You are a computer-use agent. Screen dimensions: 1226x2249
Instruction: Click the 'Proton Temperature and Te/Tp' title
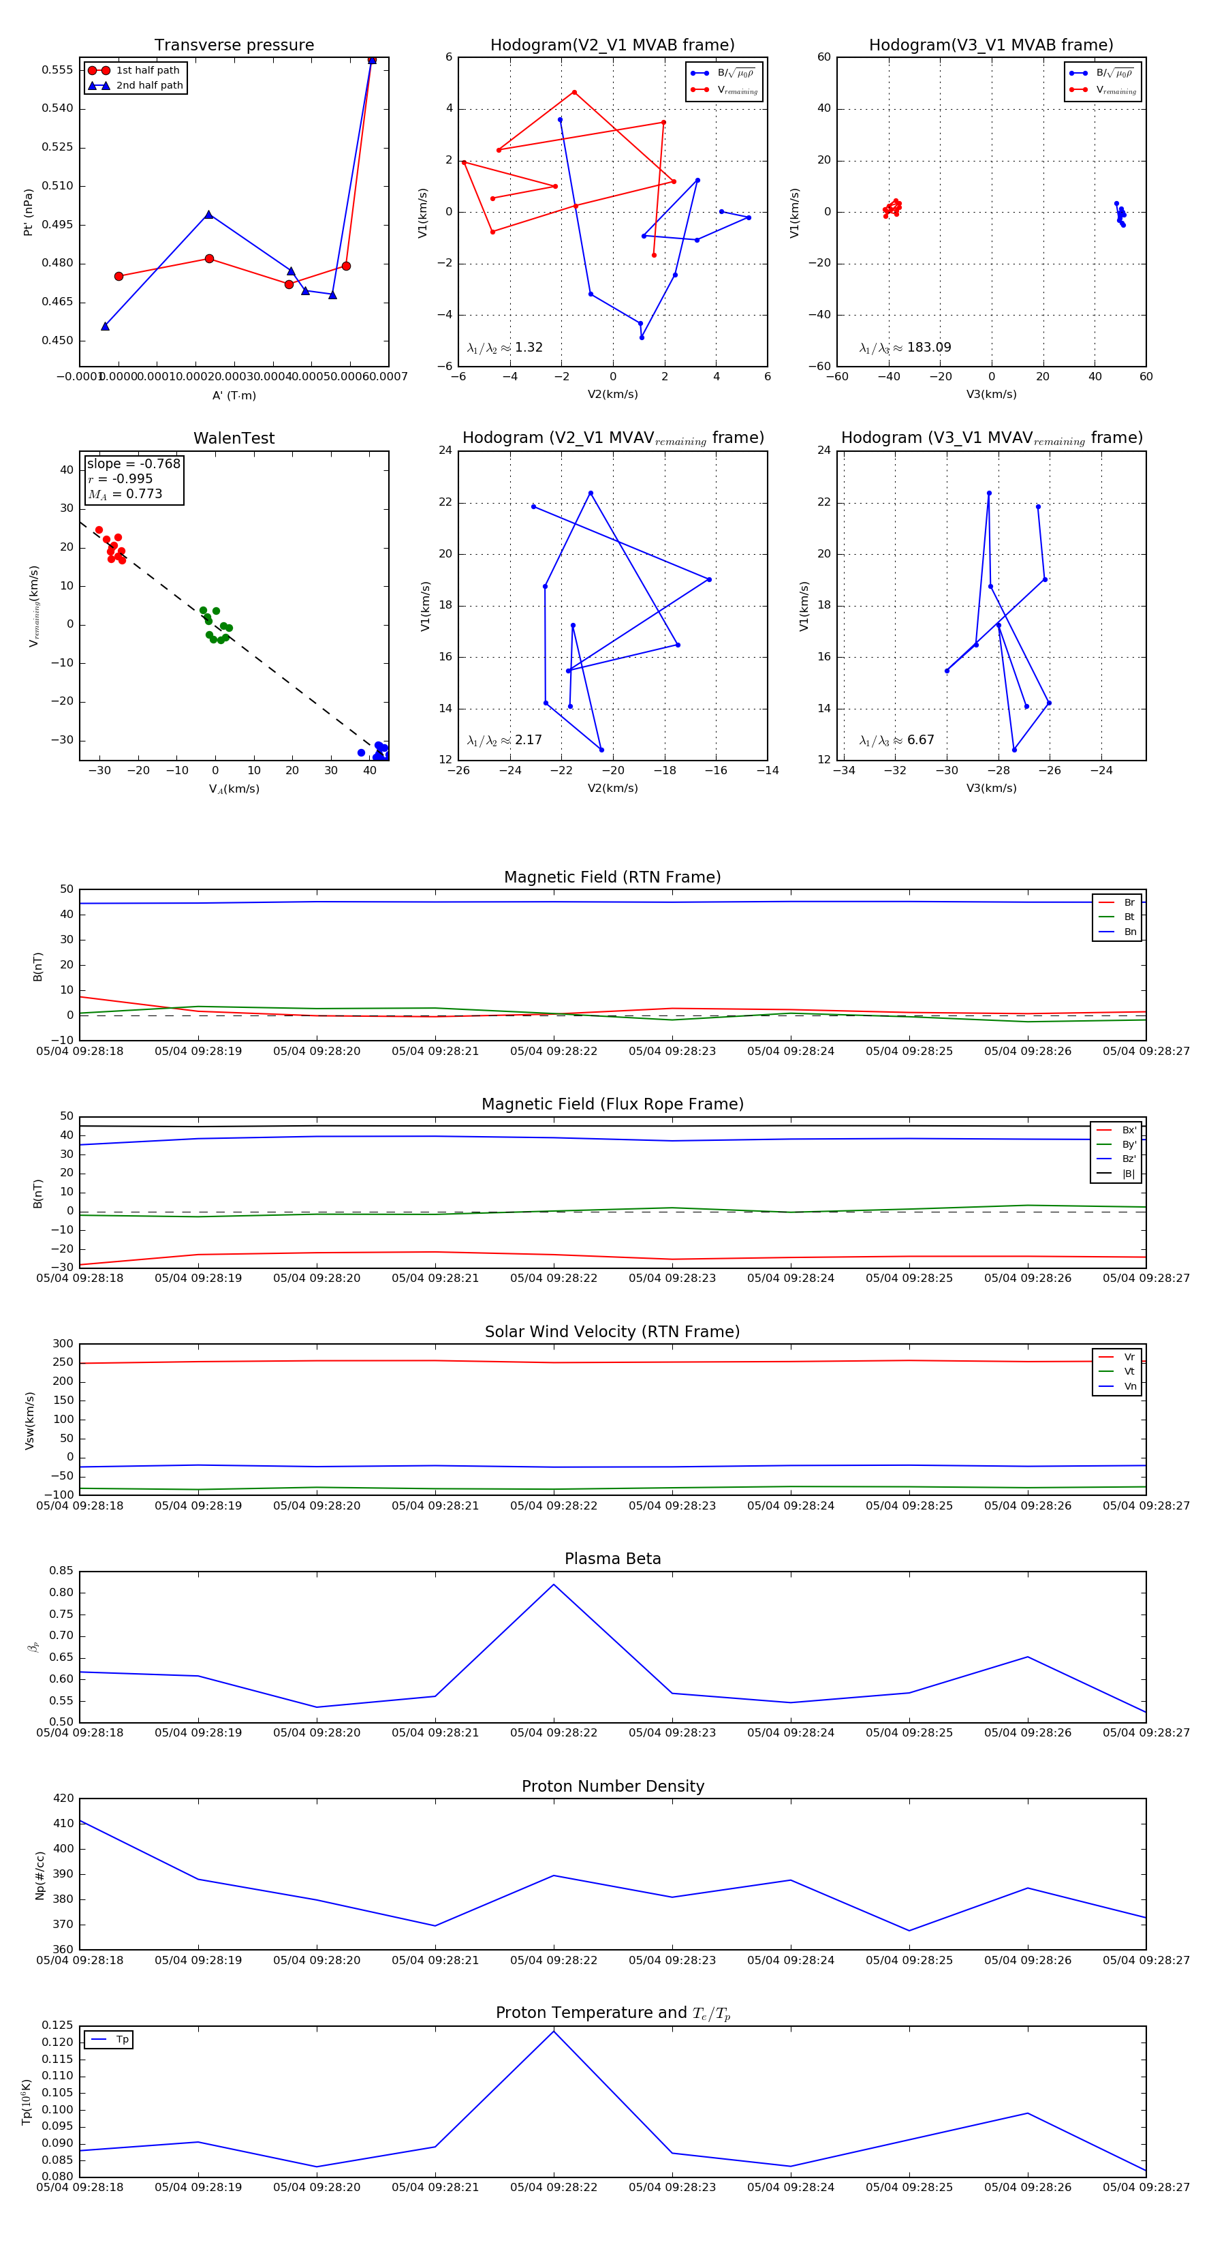(612, 2013)
